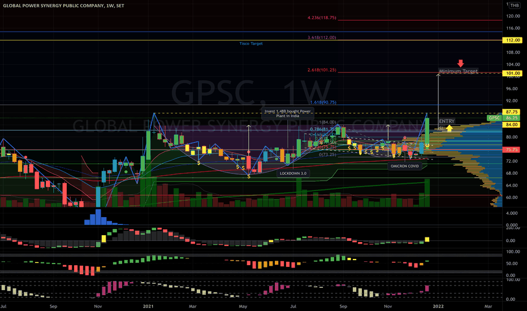527x311 pixels.
Task: Select the 4.236(118.75) Fibonacci label
Action: click(x=322, y=18)
